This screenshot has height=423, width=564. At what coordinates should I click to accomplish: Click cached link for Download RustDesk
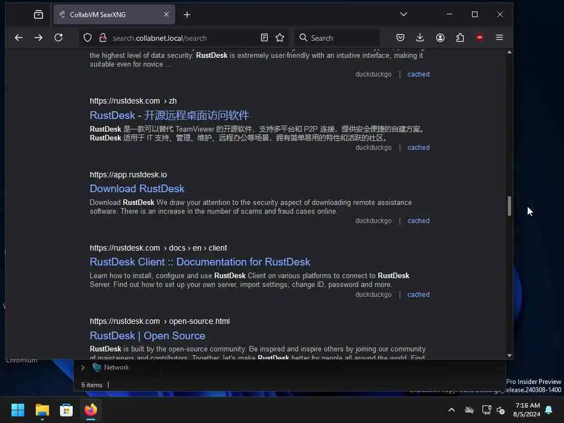click(x=419, y=221)
